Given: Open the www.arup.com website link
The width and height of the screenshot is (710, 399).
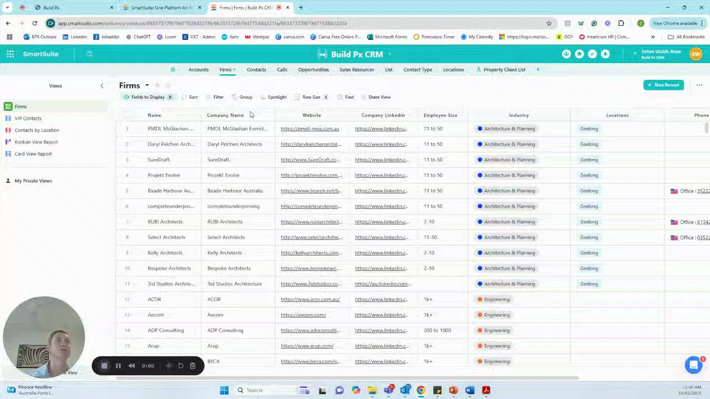Looking at the screenshot, I should (307, 346).
